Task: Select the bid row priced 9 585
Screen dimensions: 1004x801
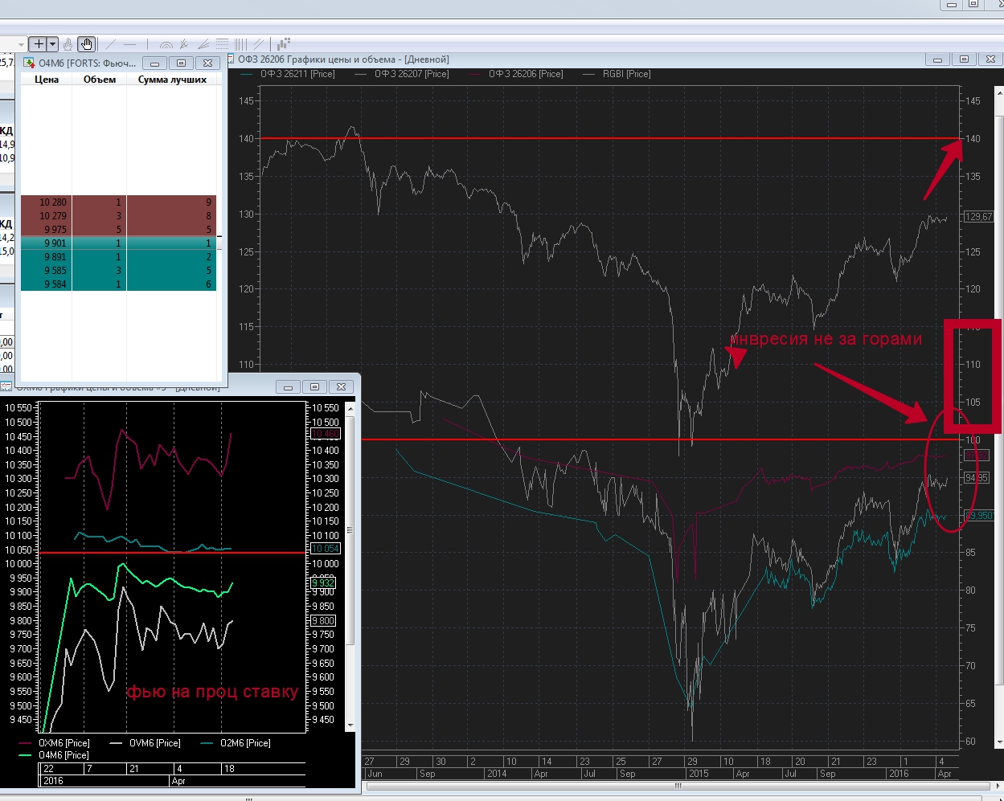Action: point(118,271)
